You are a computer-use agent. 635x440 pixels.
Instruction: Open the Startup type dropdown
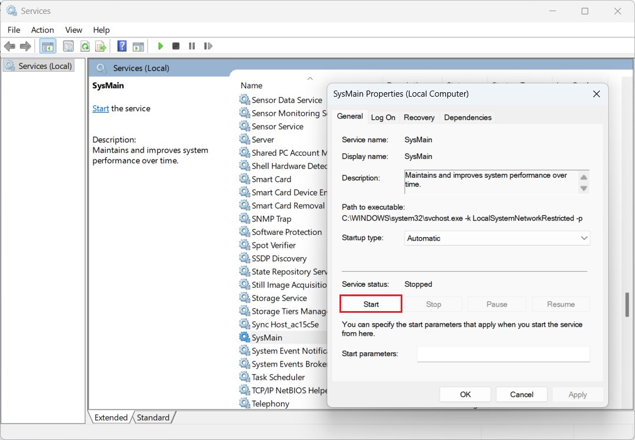point(498,238)
